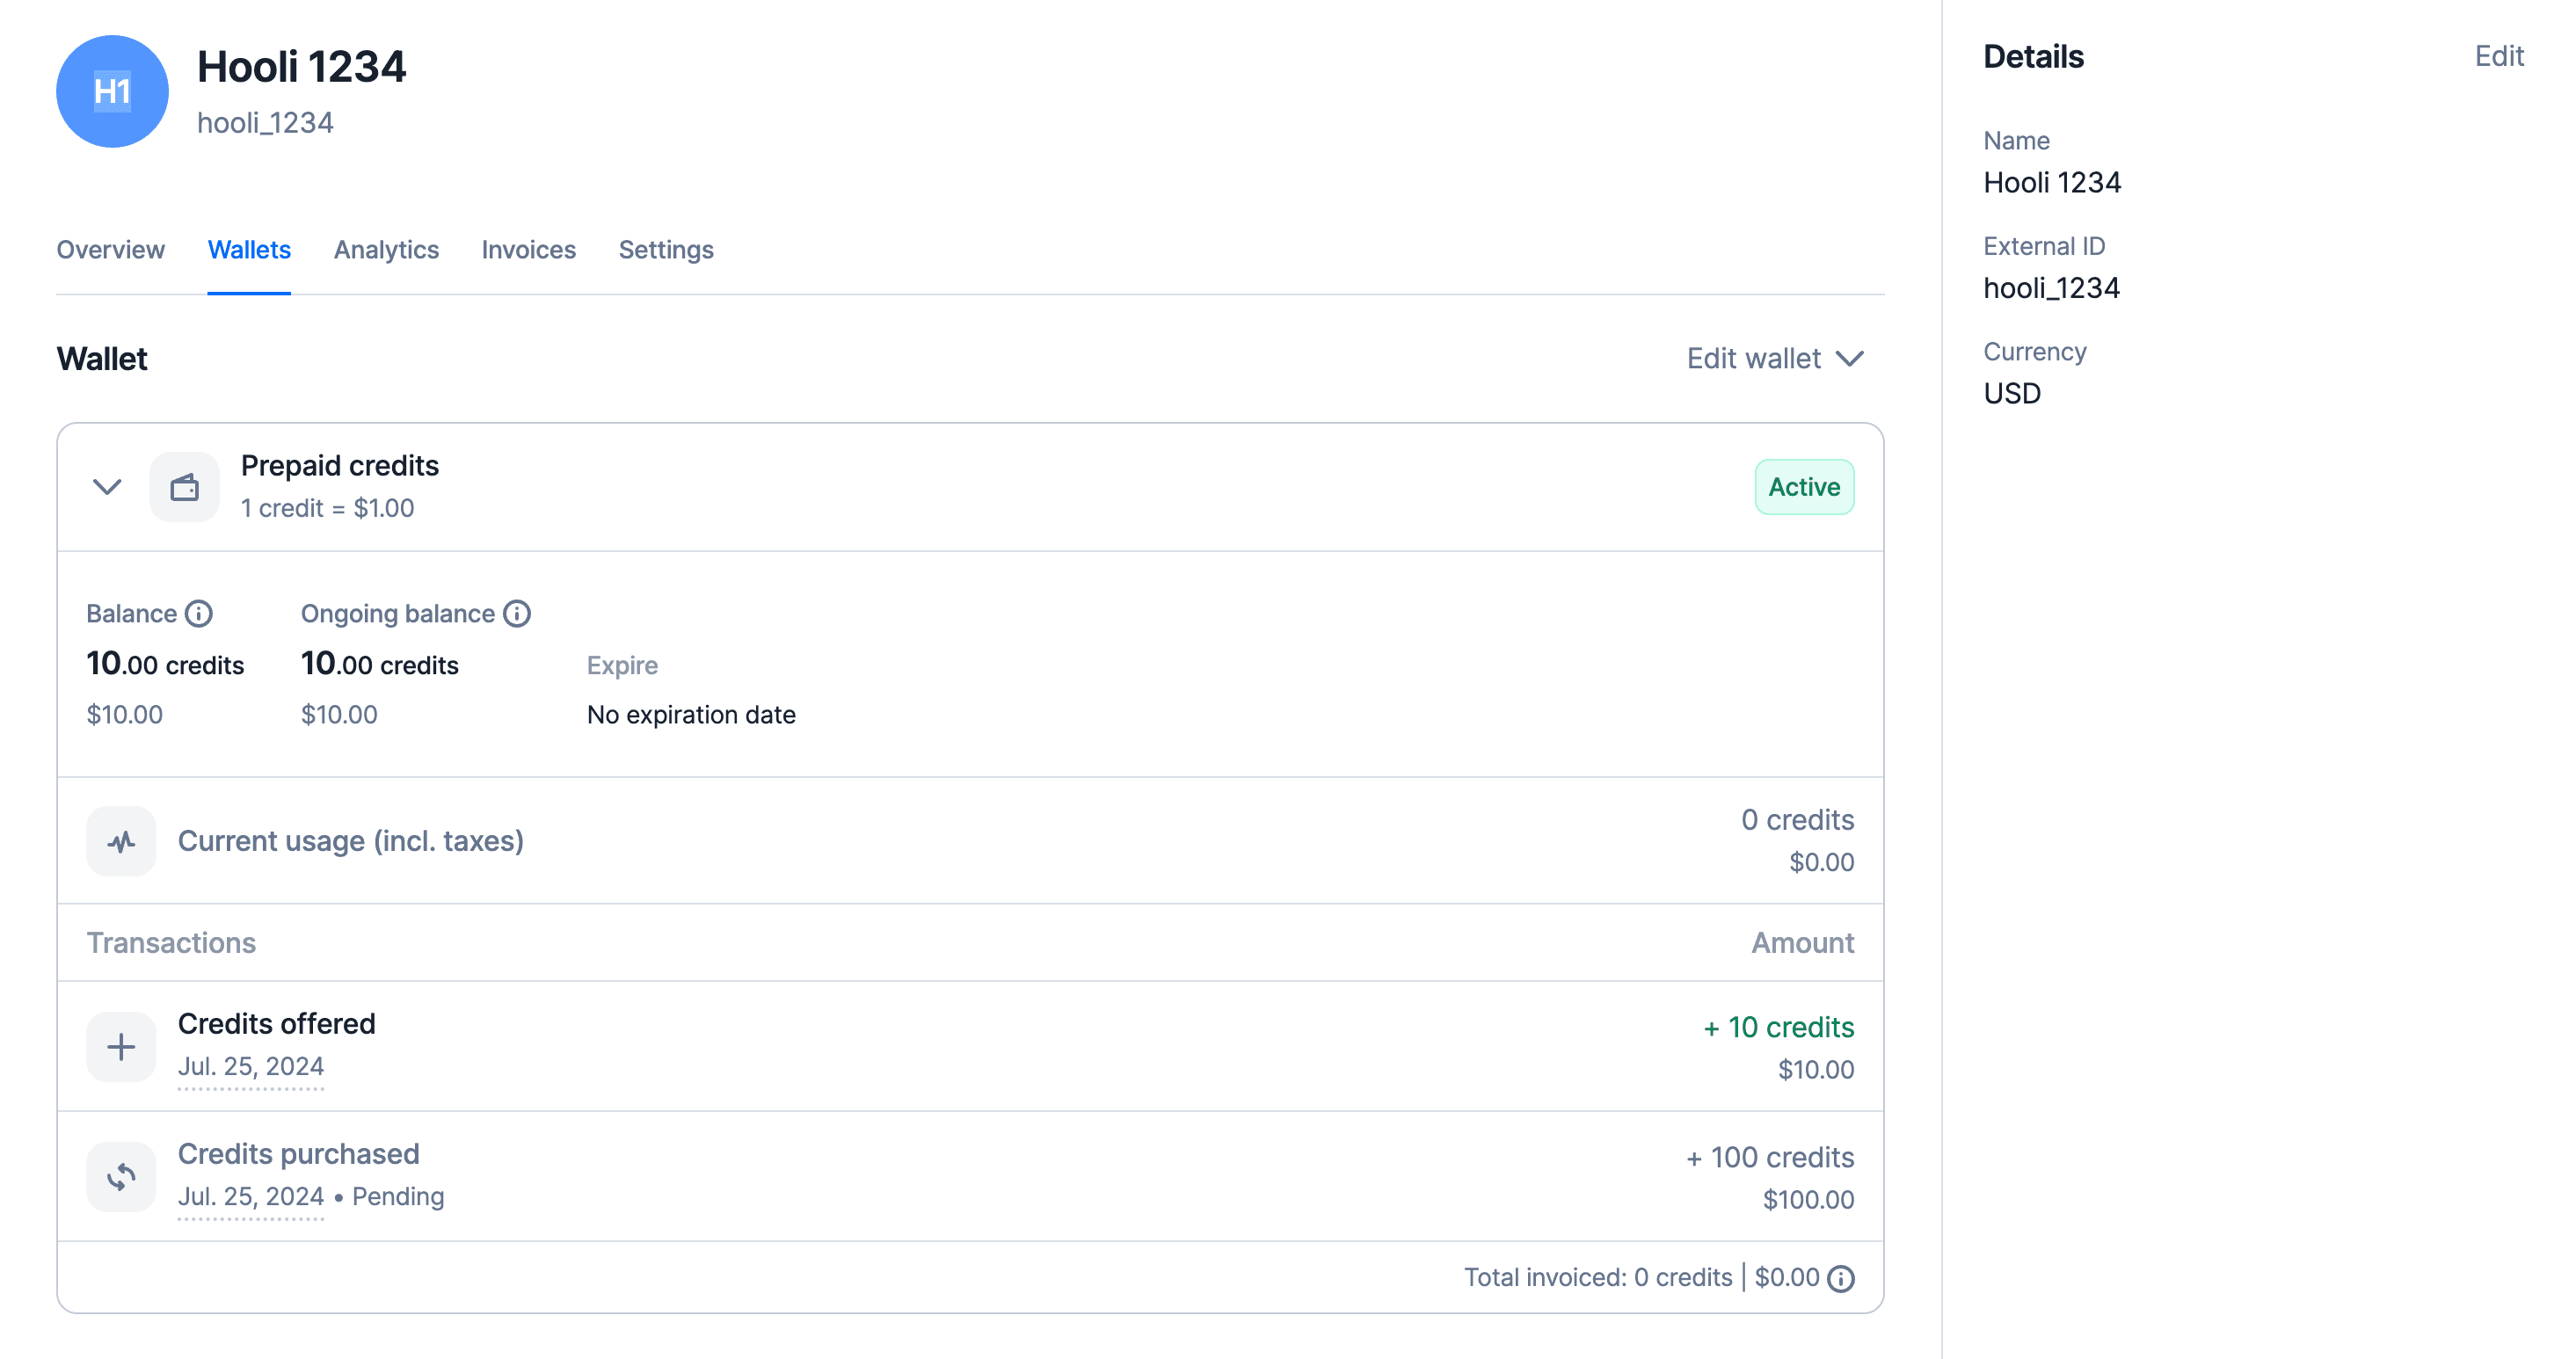Switch to the Overview tab
2576x1359 pixels.
point(110,250)
